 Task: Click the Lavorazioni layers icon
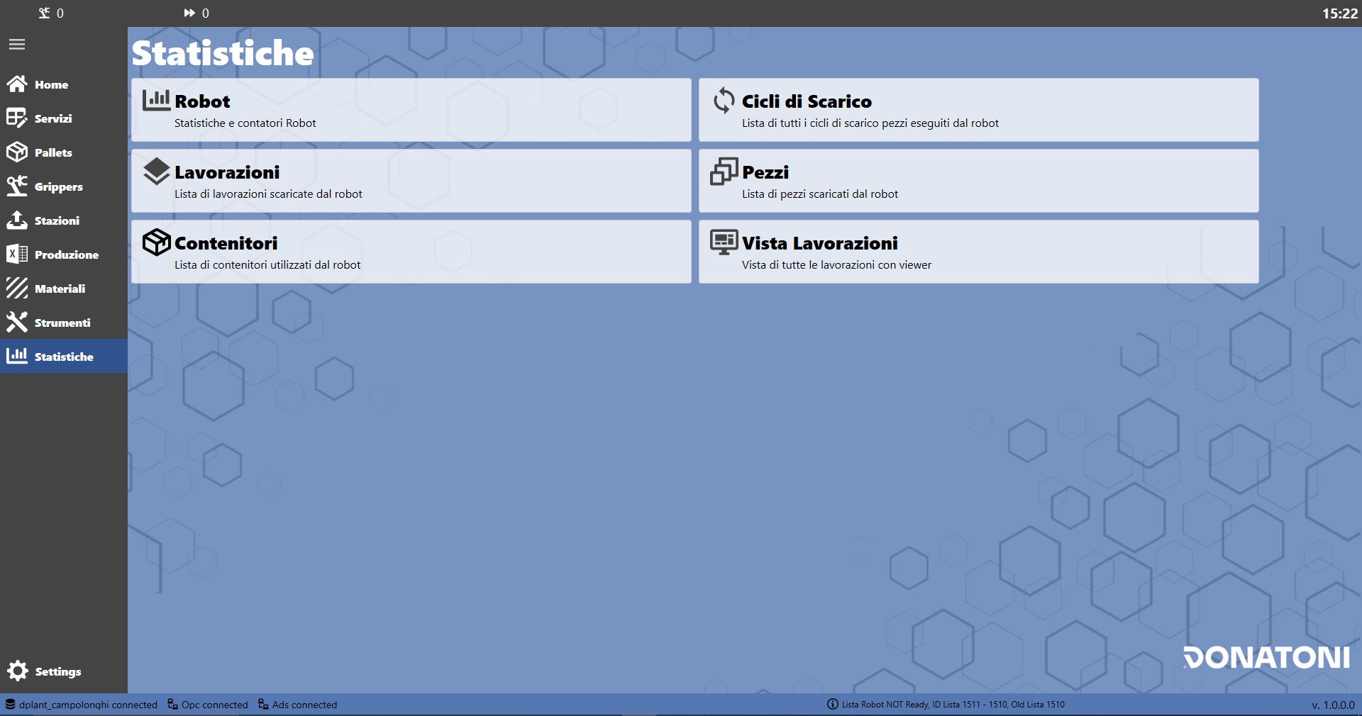click(x=156, y=171)
